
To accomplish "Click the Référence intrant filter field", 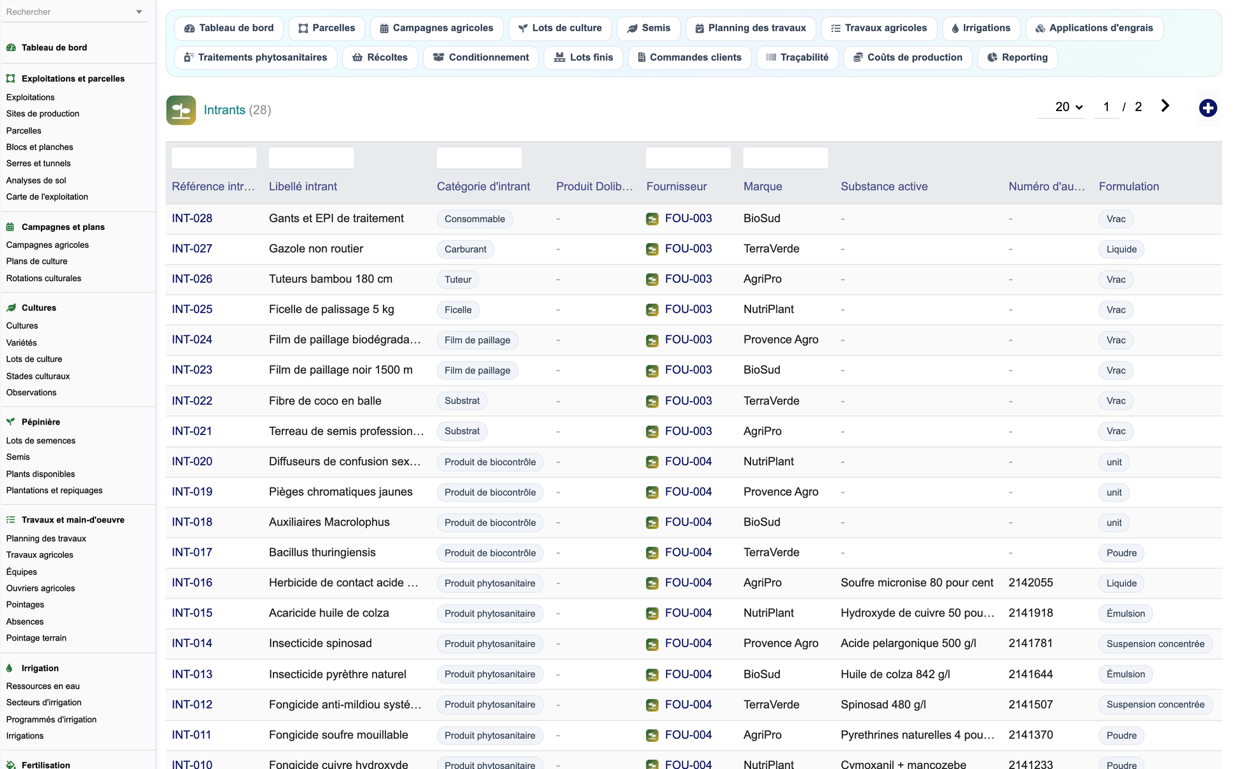I will pos(214,158).
